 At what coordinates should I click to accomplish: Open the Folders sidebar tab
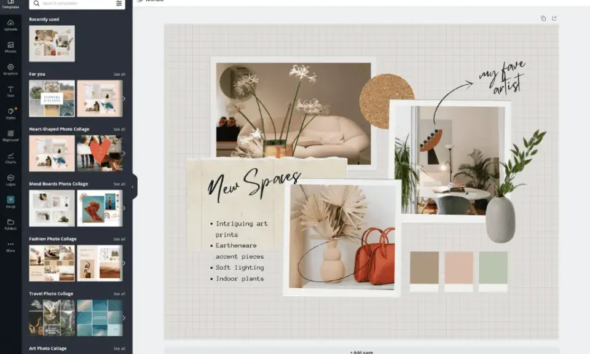(10, 224)
